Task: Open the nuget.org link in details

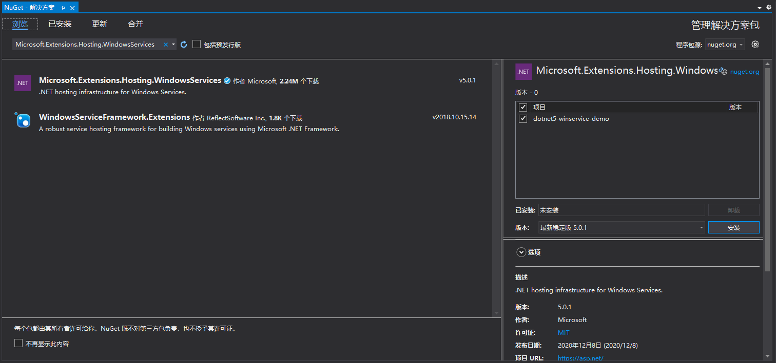Action: (x=745, y=72)
